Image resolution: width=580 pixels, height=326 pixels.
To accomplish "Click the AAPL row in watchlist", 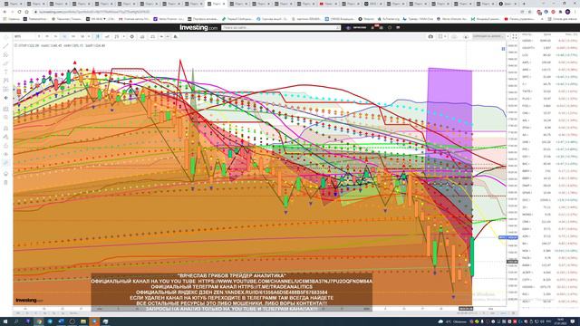I will click(549, 62).
